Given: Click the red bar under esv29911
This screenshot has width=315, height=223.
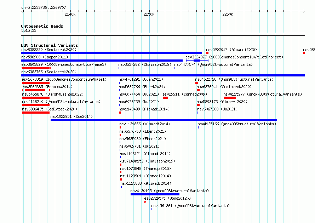Looking at the screenshot, I should click(165, 98).
